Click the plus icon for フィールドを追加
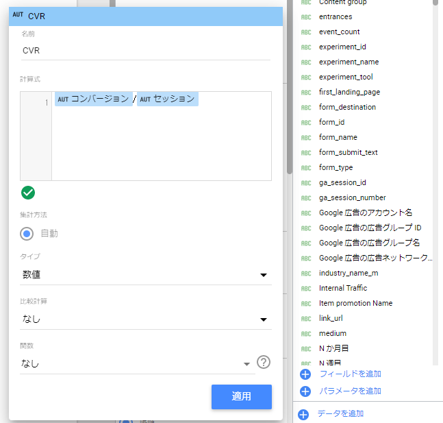The width and height of the screenshot is (443, 423). pyautogui.click(x=304, y=374)
